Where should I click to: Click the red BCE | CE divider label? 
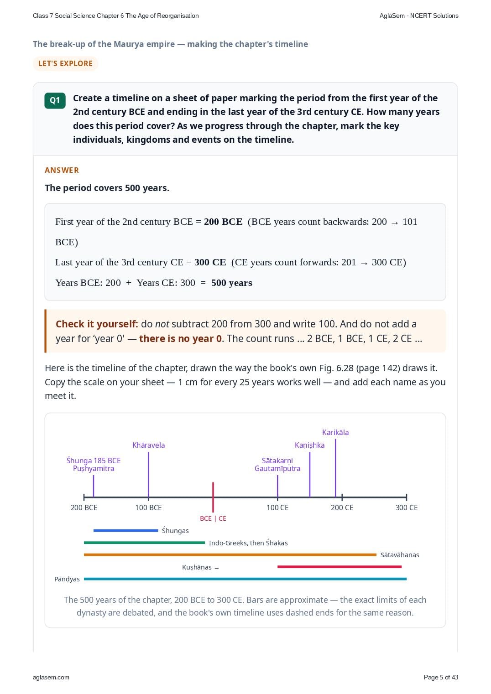point(213,518)
